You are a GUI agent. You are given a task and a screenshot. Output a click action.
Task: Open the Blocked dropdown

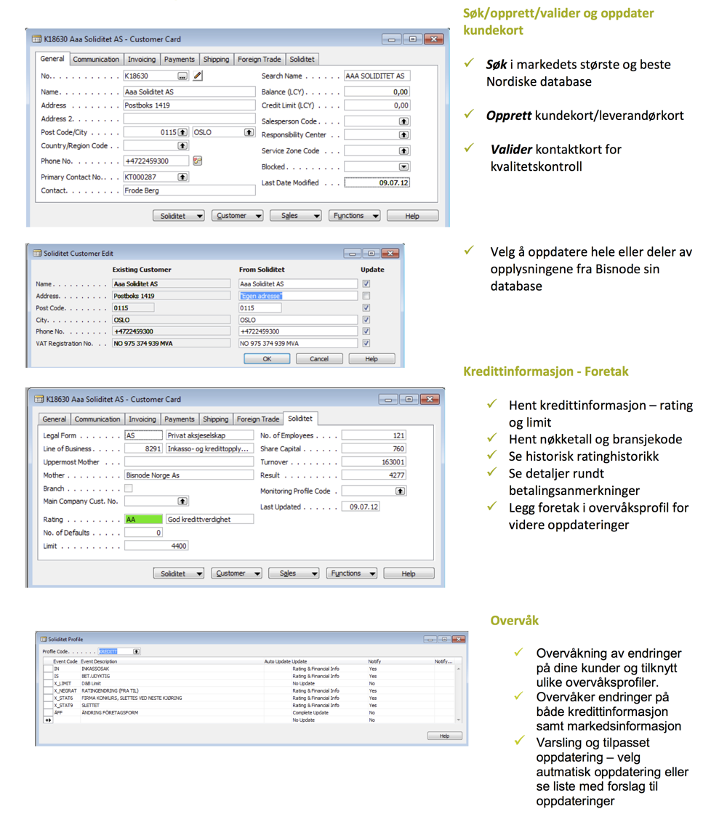404,167
